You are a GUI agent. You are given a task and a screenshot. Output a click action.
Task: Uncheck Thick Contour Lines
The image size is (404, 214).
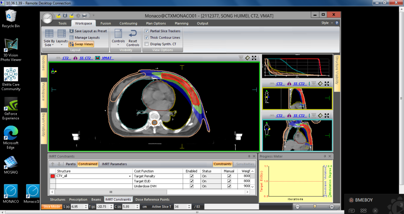[x=146, y=38]
